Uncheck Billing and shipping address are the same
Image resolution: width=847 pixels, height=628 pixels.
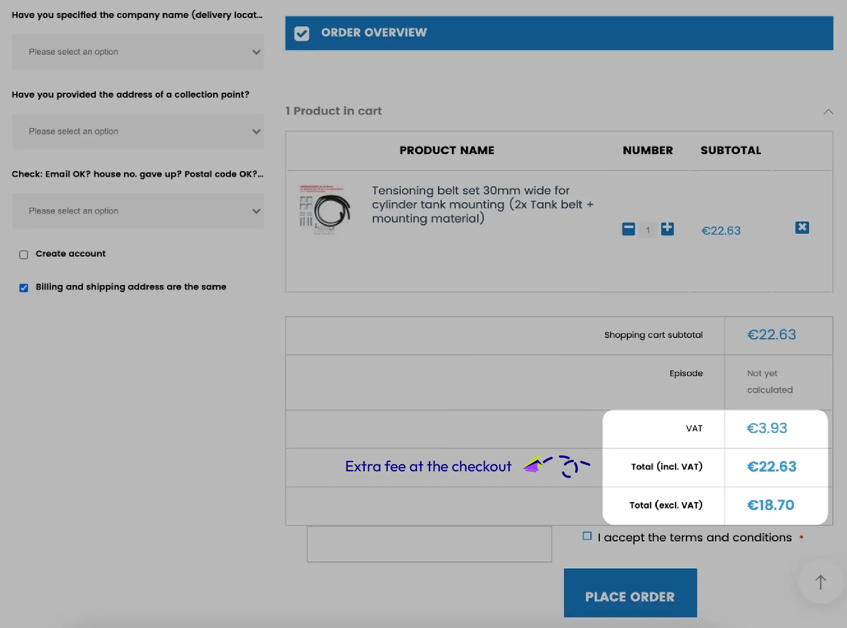coord(24,288)
